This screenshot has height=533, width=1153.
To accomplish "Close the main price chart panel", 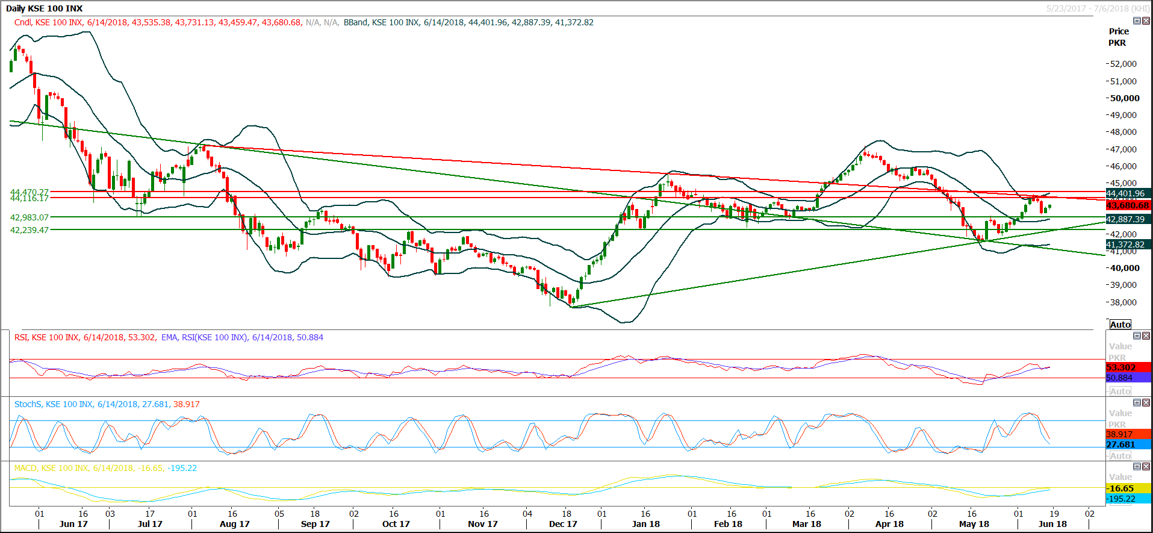I will click(1146, 21).
